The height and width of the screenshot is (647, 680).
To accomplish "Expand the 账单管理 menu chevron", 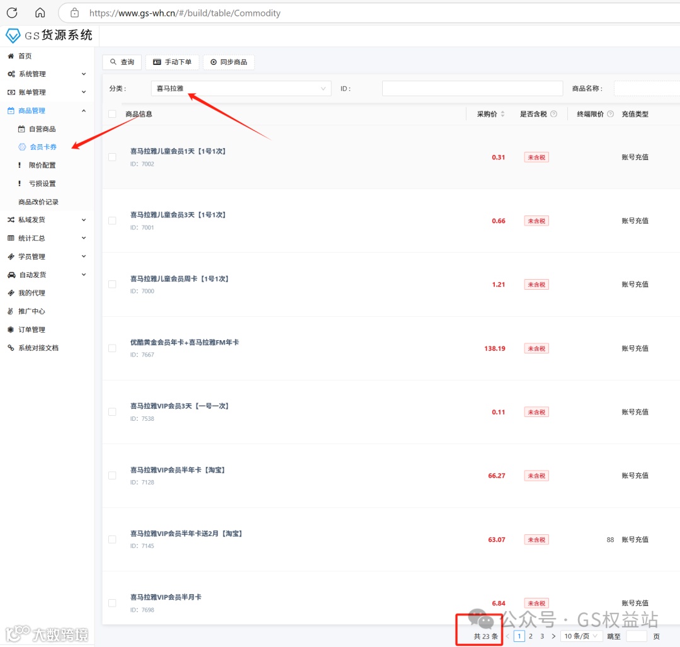I will tap(84, 92).
